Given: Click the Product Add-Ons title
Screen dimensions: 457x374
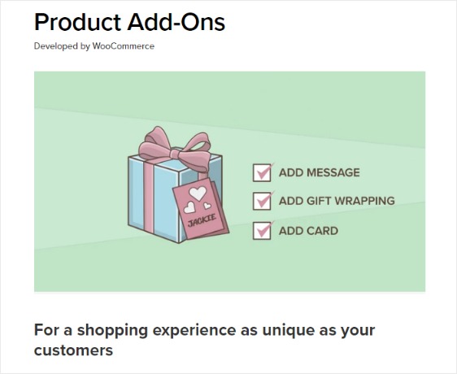Looking at the screenshot, I should pos(129,22).
